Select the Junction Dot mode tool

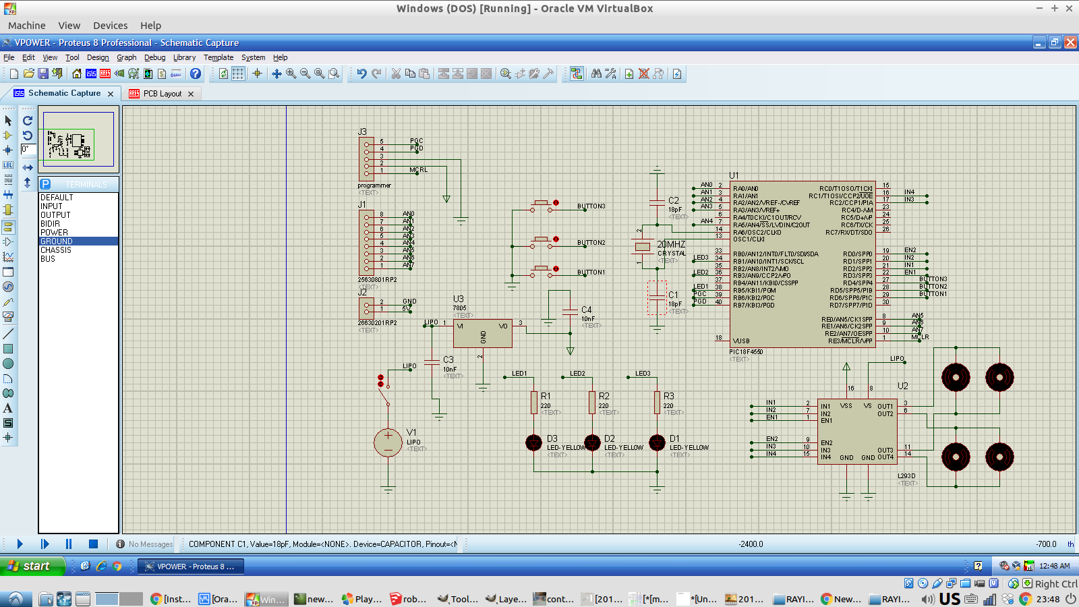[x=8, y=150]
